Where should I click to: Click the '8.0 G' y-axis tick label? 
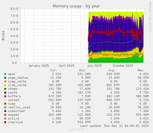point(14,9)
